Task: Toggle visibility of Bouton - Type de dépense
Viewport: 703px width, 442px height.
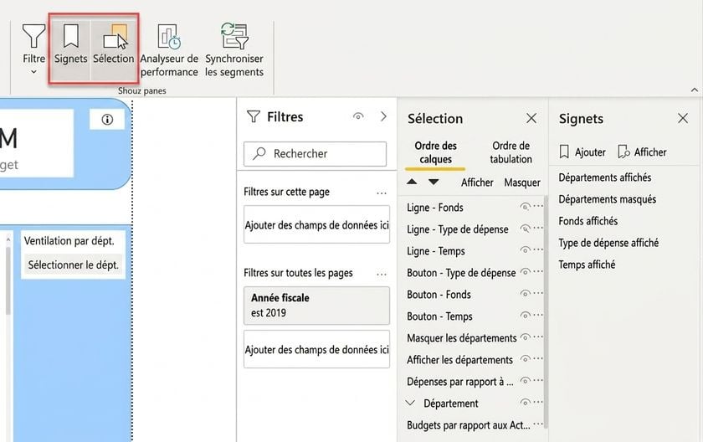Action: tap(525, 272)
